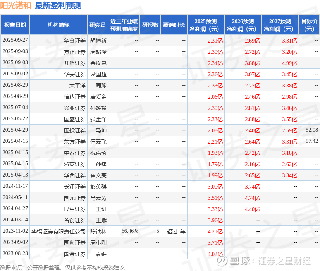This screenshot has width=320, height=271.
Task: Click the 目标价 column header
Action: point(309,25)
